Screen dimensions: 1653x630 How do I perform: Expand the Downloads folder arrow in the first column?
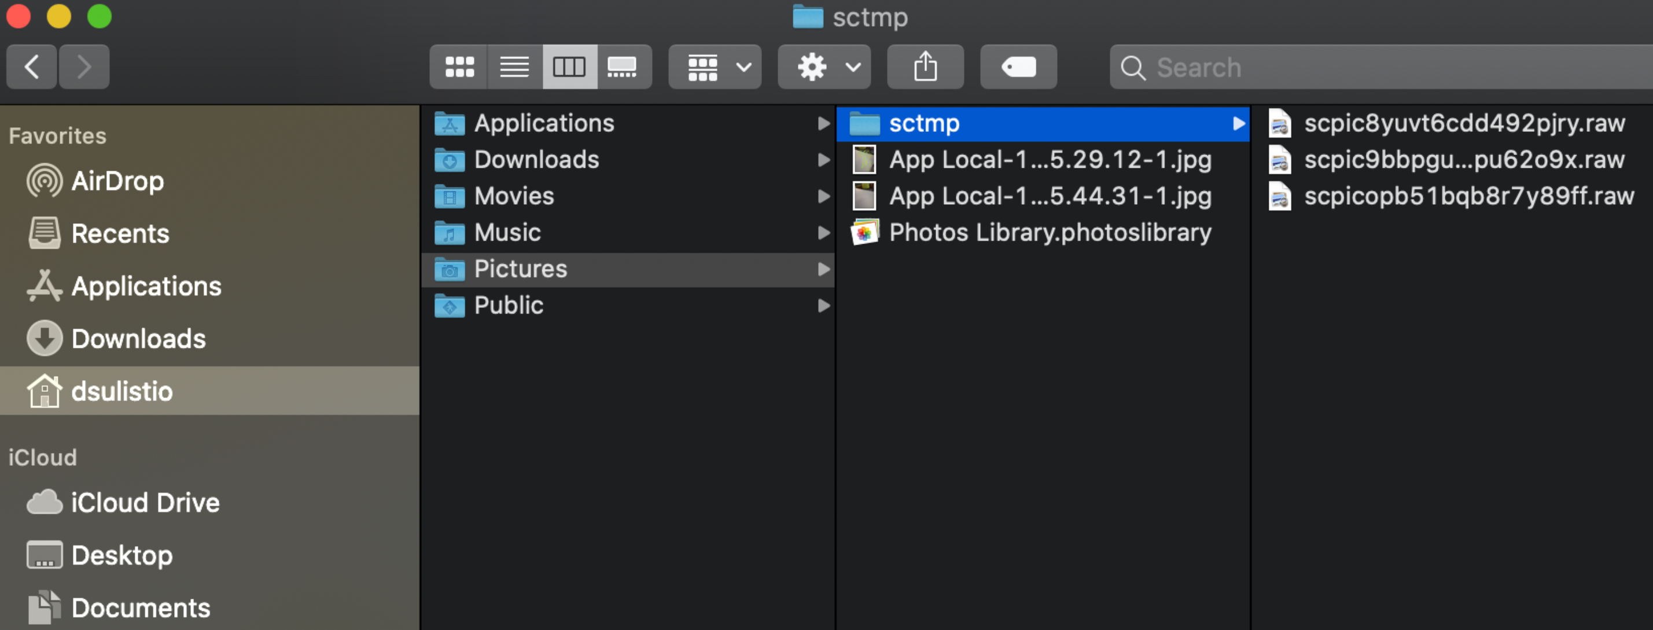tap(823, 160)
